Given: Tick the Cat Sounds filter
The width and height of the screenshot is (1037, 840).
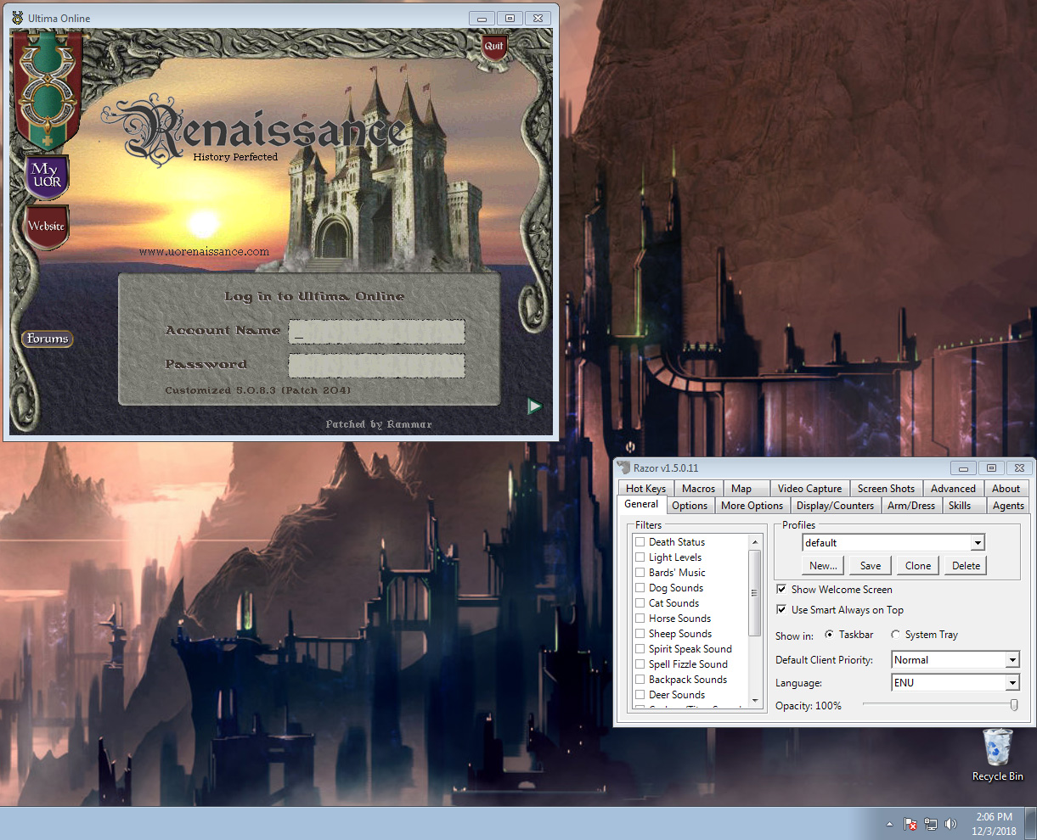Looking at the screenshot, I should point(640,603).
